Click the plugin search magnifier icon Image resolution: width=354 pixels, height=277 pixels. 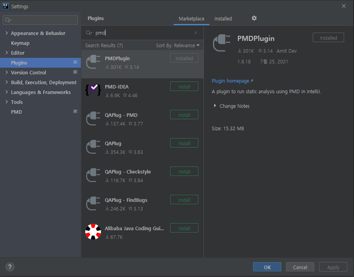point(89,33)
